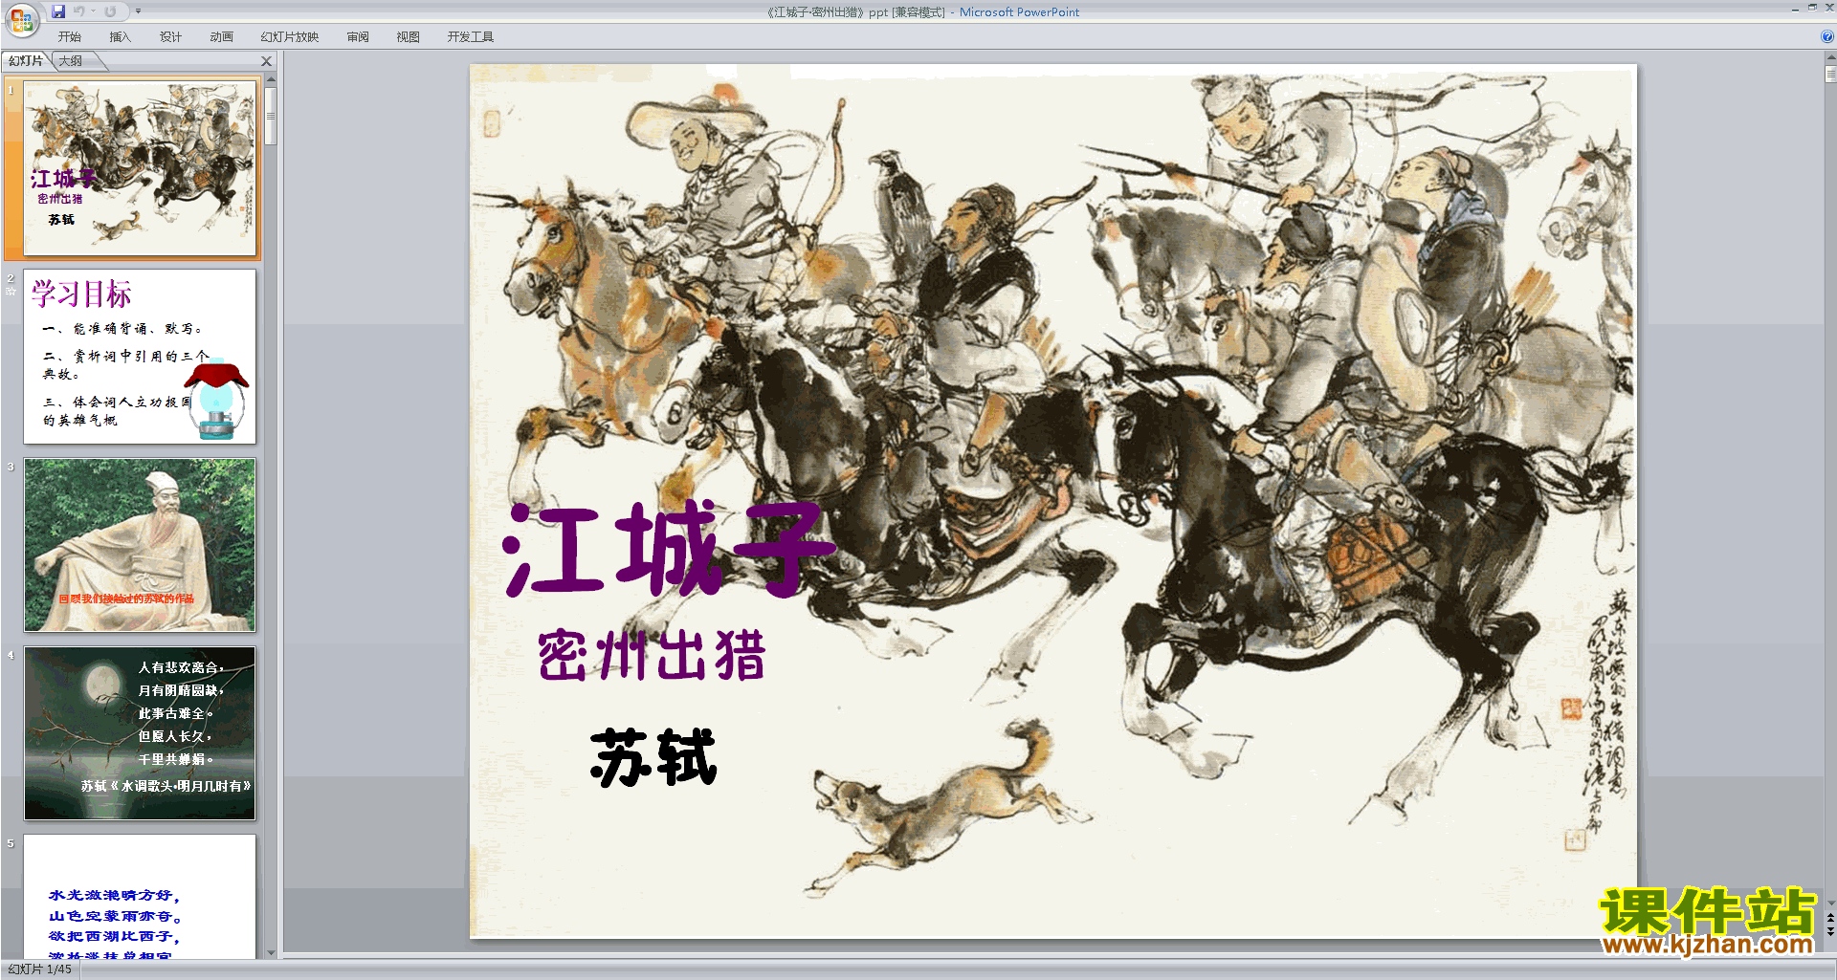Viewport: 1837px width, 980px height.
Task: Select slide 4 thumbnail with moon poem
Action: click(x=140, y=733)
